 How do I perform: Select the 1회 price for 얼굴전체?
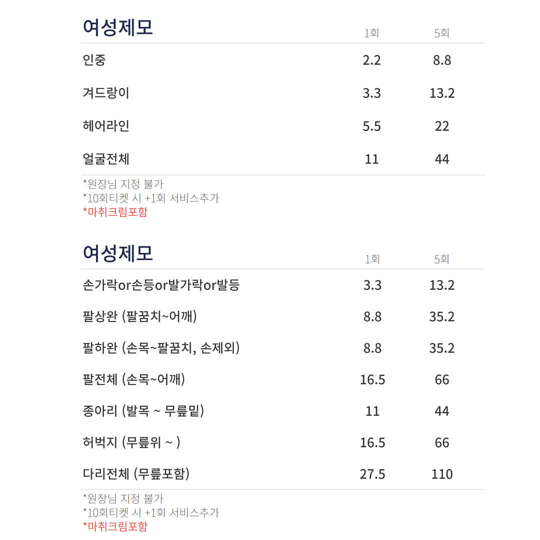point(371,159)
